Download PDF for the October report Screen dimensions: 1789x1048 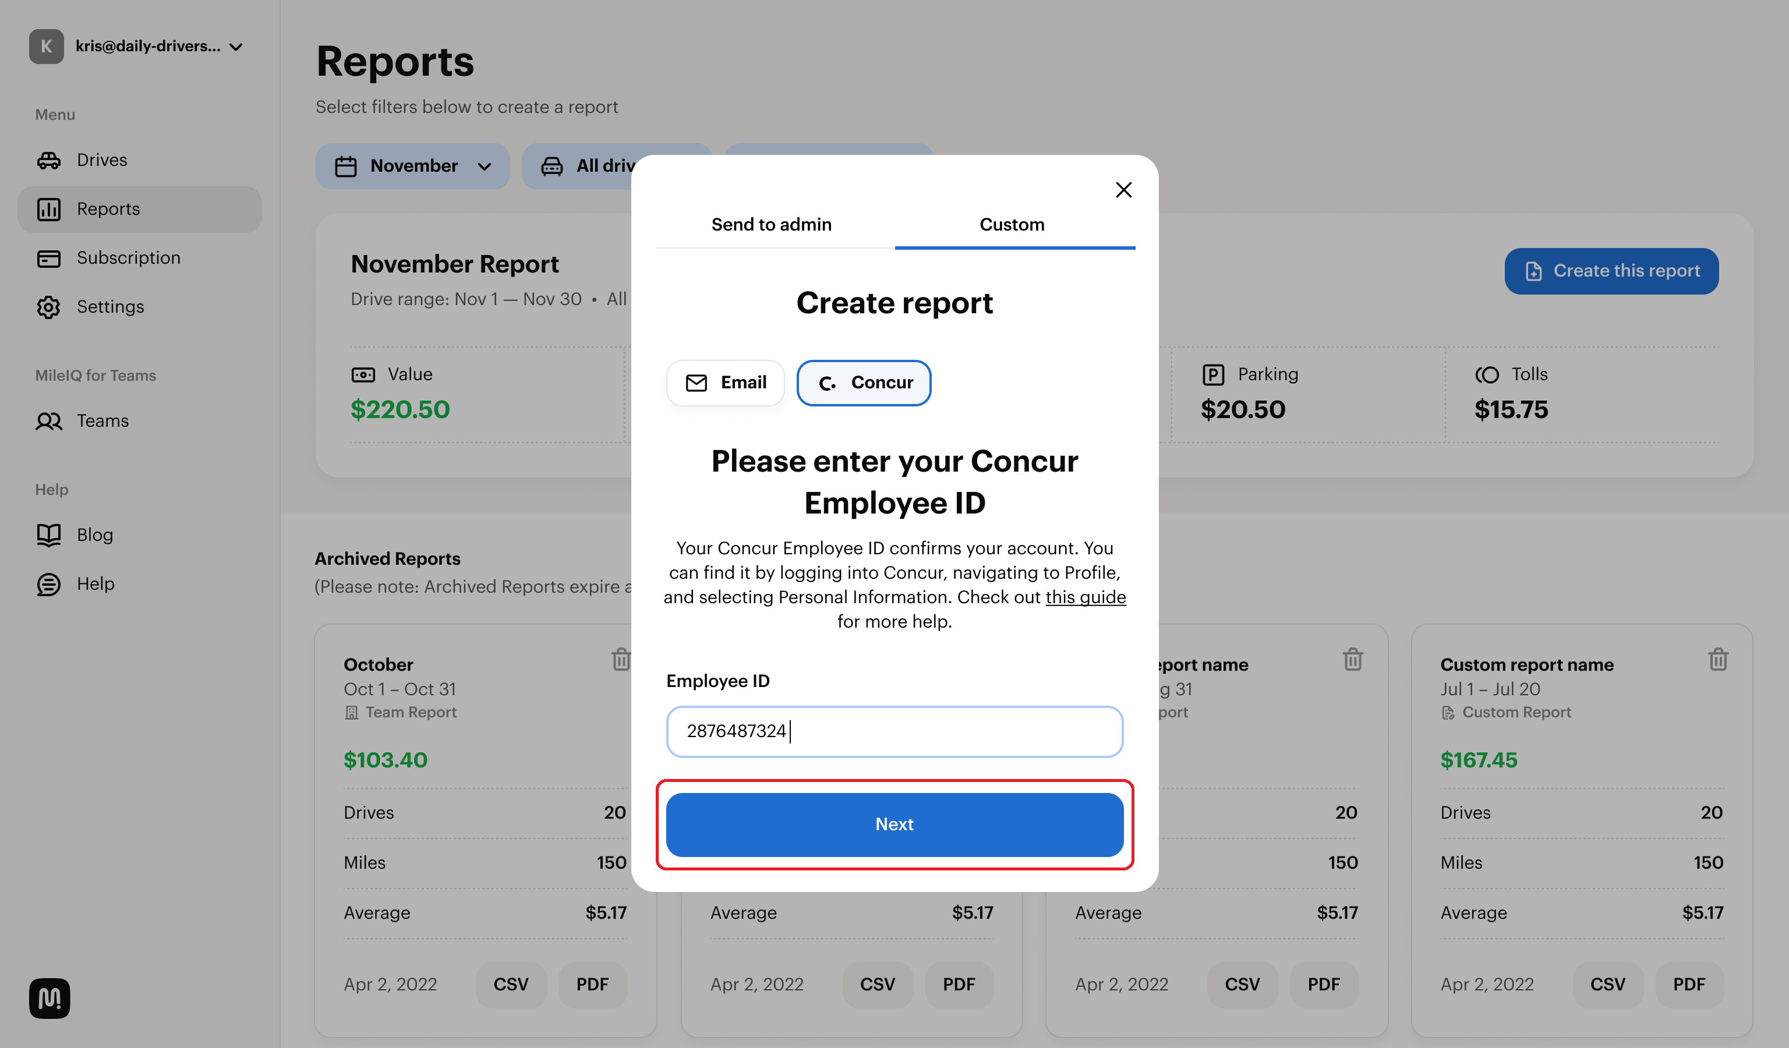pos(592,985)
